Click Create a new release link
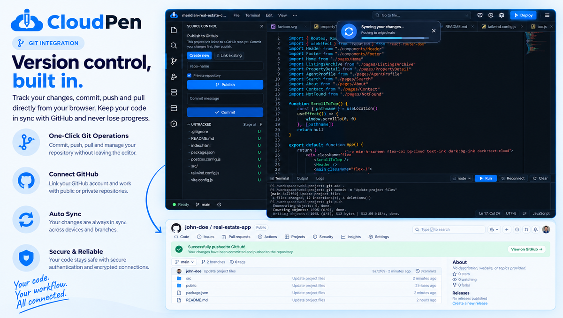This screenshot has height=318, width=563. pos(470,303)
